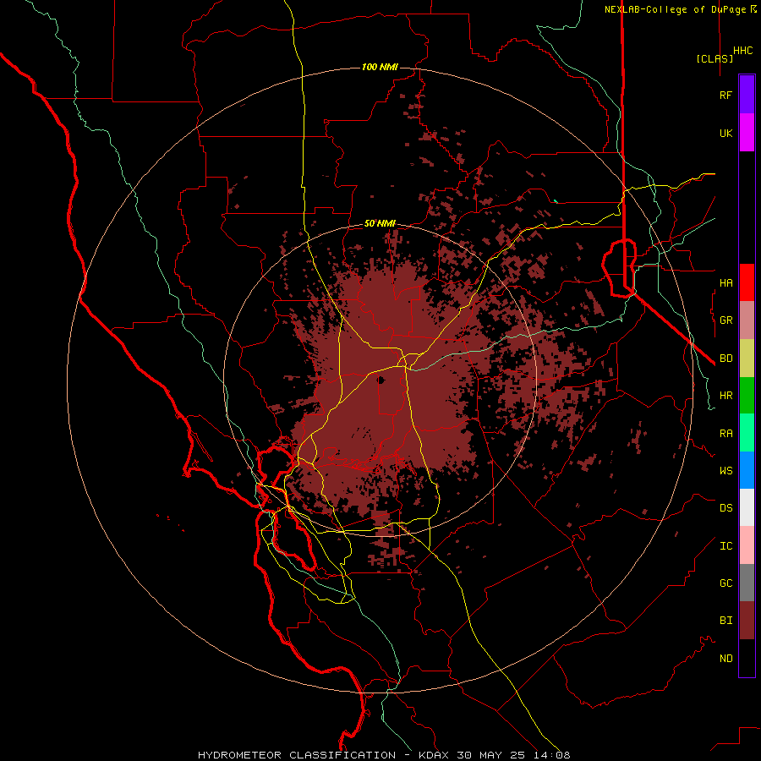Click the IC legend label
761x761 pixels.
point(725,545)
